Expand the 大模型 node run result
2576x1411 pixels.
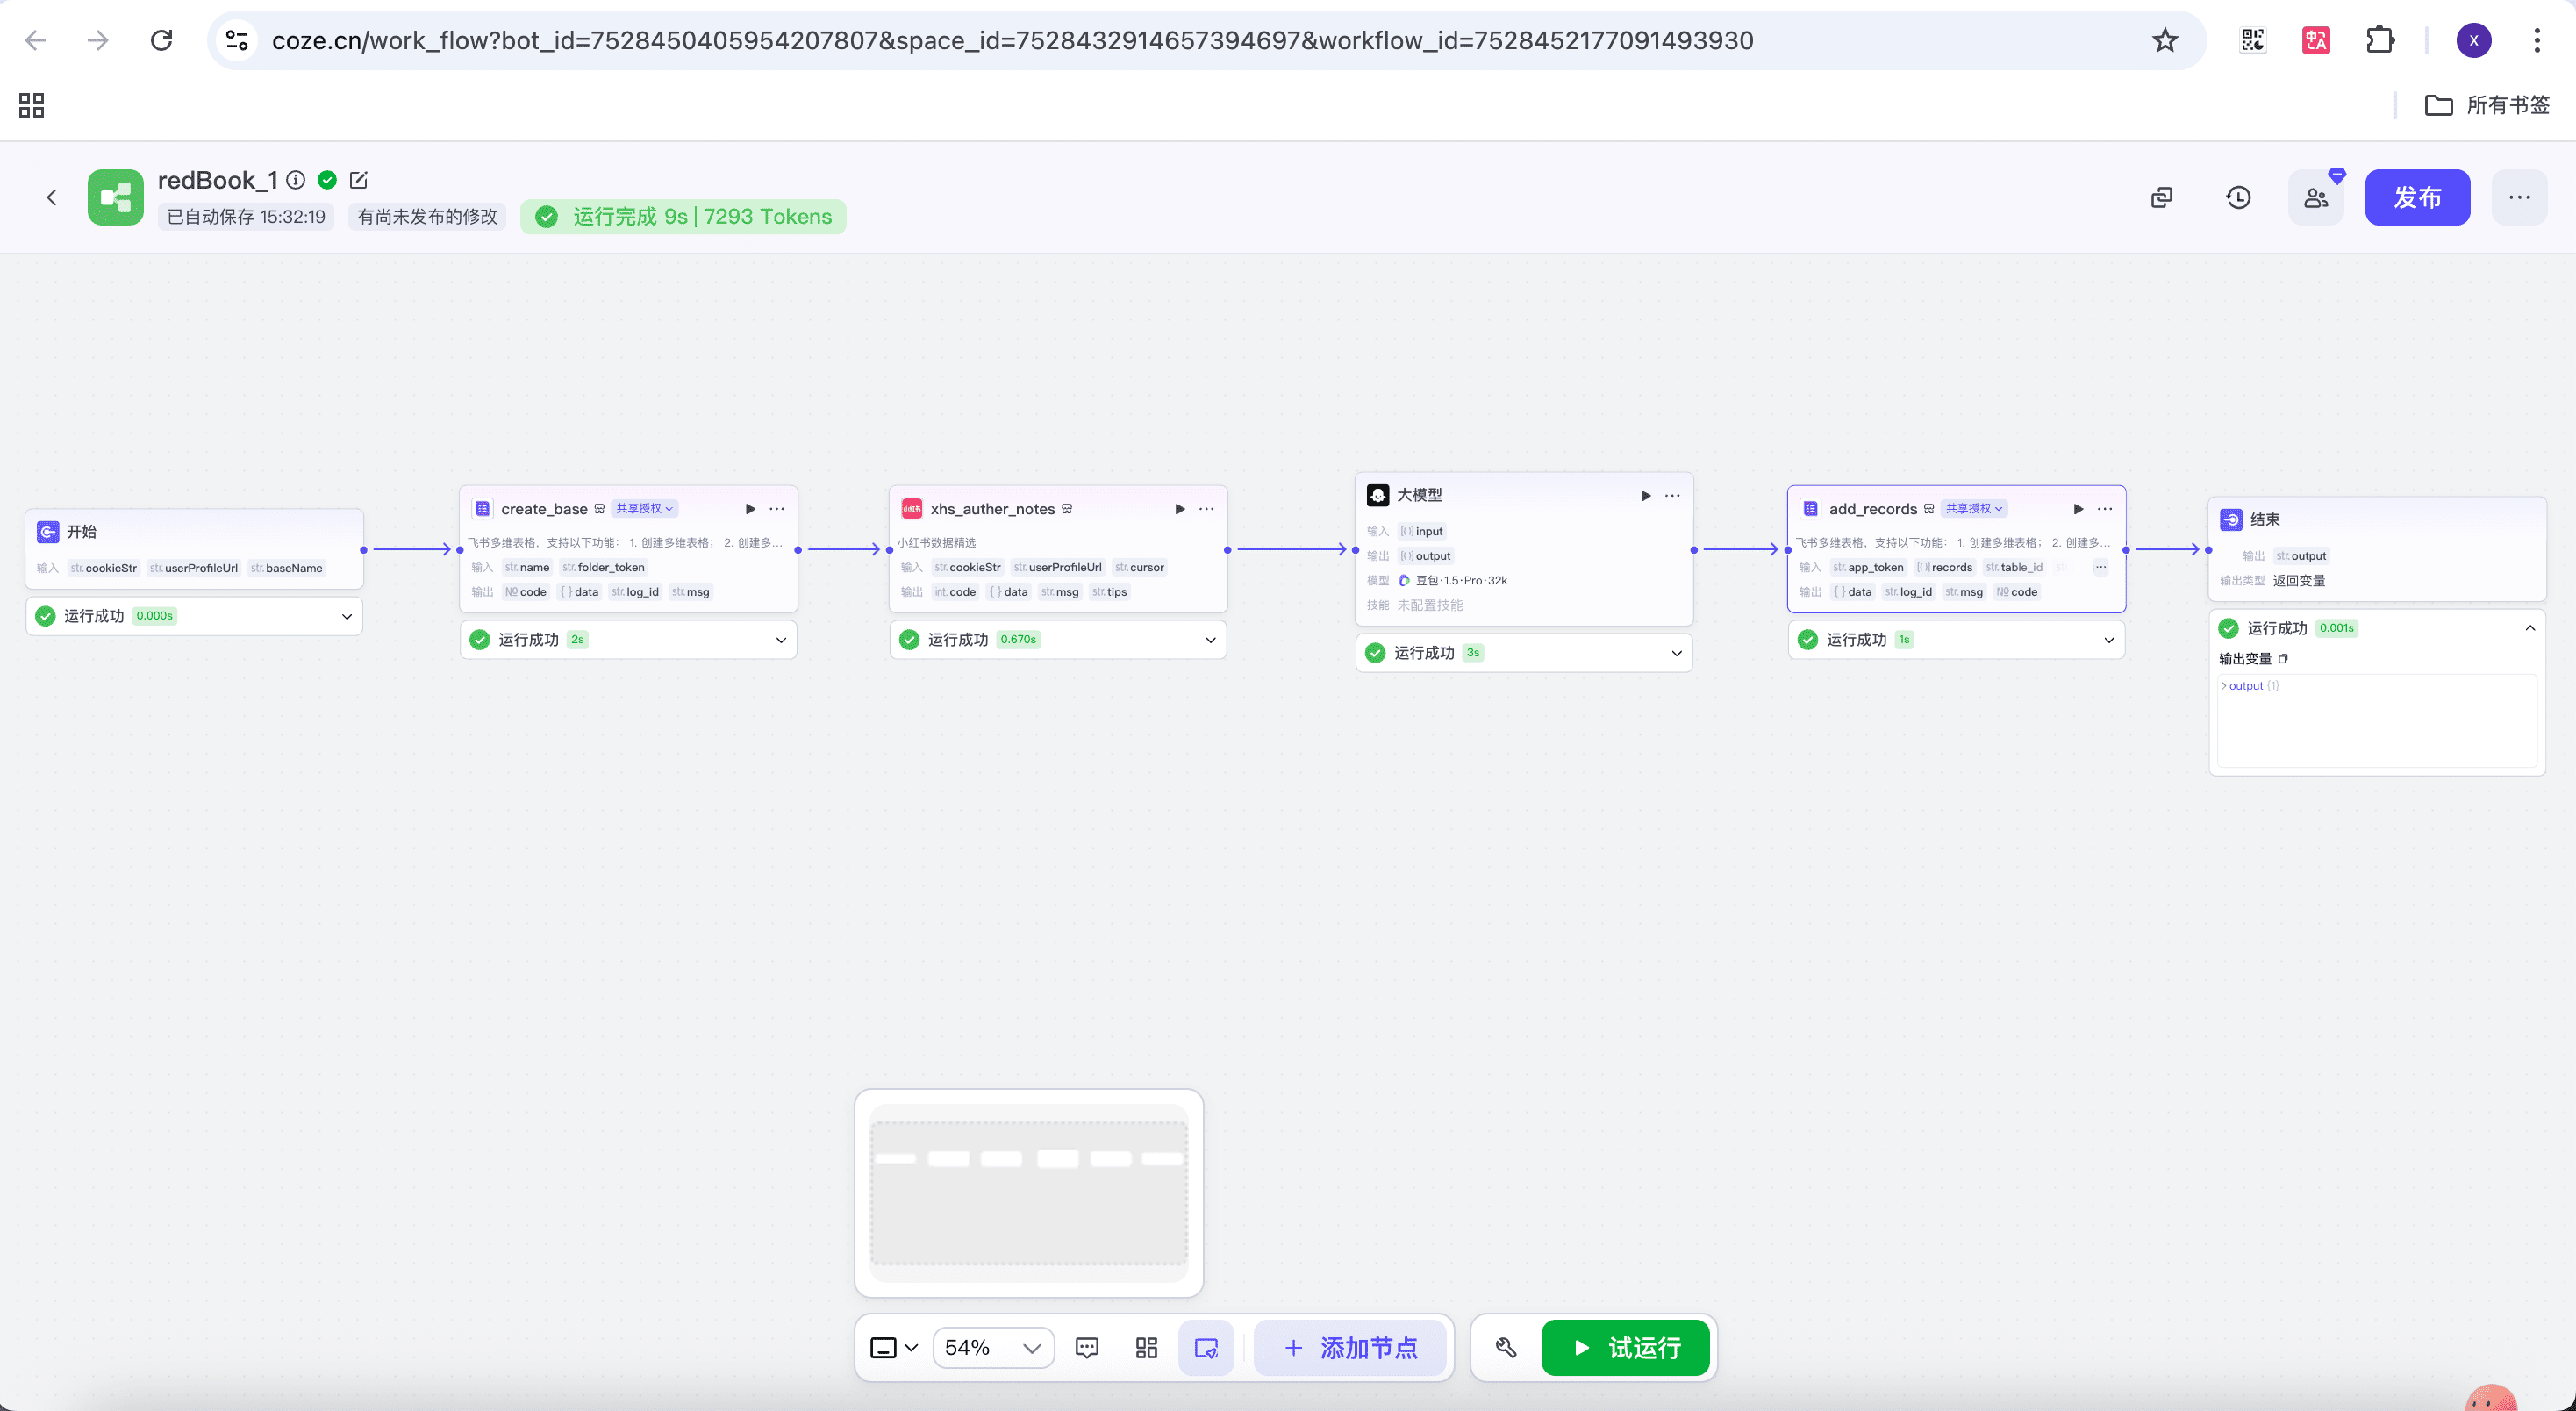click(1676, 653)
